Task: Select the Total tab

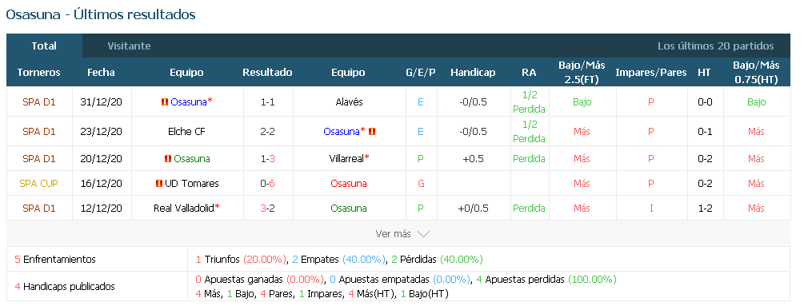Action: point(44,46)
